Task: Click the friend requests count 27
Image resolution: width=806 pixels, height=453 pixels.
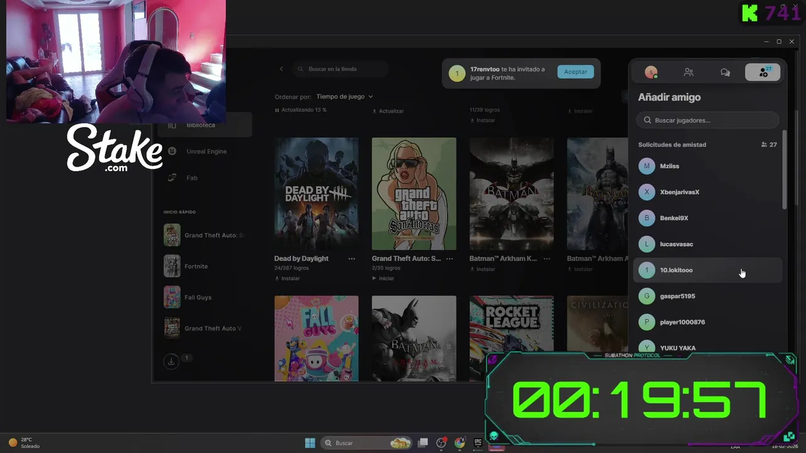Action: pos(769,145)
